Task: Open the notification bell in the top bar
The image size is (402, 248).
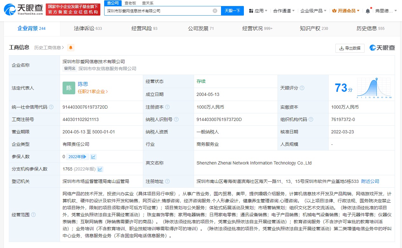Action: (368, 11)
